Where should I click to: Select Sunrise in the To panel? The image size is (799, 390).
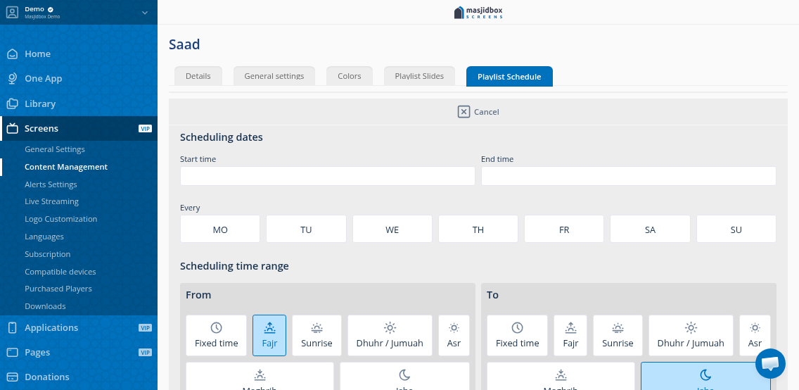(618, 336)
